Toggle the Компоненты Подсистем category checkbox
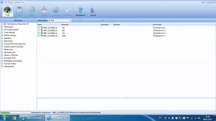Screen dimensions: 216x121 point(2,24)
